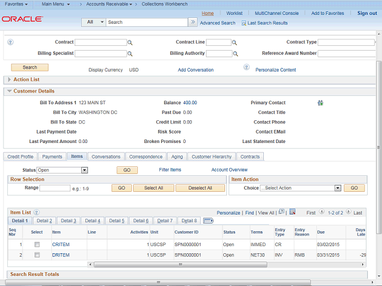
Task: Open the Add Conversation link
Action: [195, 70]
